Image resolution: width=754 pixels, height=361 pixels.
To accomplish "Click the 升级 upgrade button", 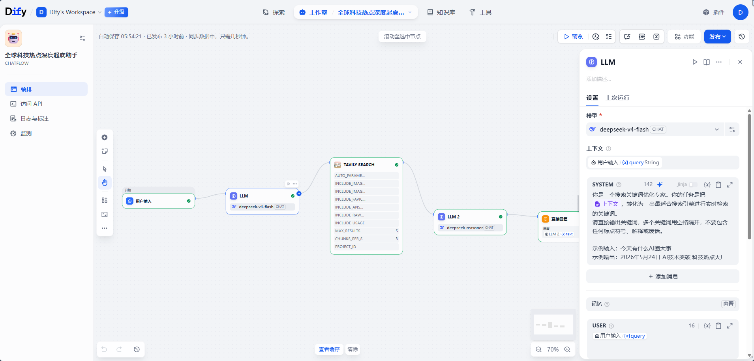I will pyautogui.click(x=116, y=12).
